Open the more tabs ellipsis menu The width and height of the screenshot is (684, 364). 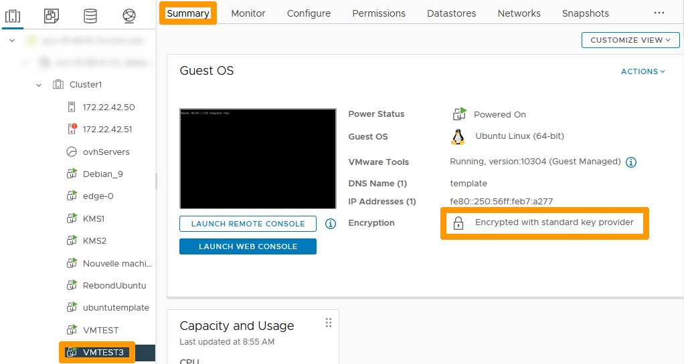click(x=659, y=13)
